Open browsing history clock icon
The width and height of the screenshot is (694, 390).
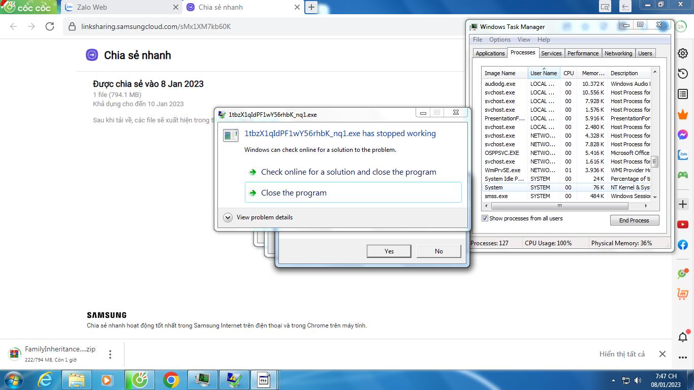(x=683, y=74)
